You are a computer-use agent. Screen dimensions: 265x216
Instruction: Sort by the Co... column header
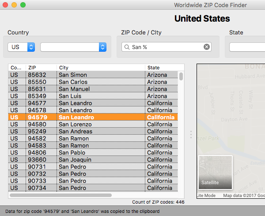(17, 68)
